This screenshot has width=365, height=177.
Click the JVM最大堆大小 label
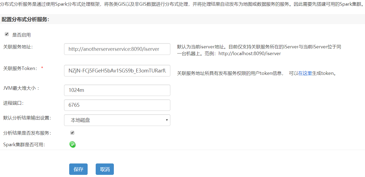tap(21, 88)
